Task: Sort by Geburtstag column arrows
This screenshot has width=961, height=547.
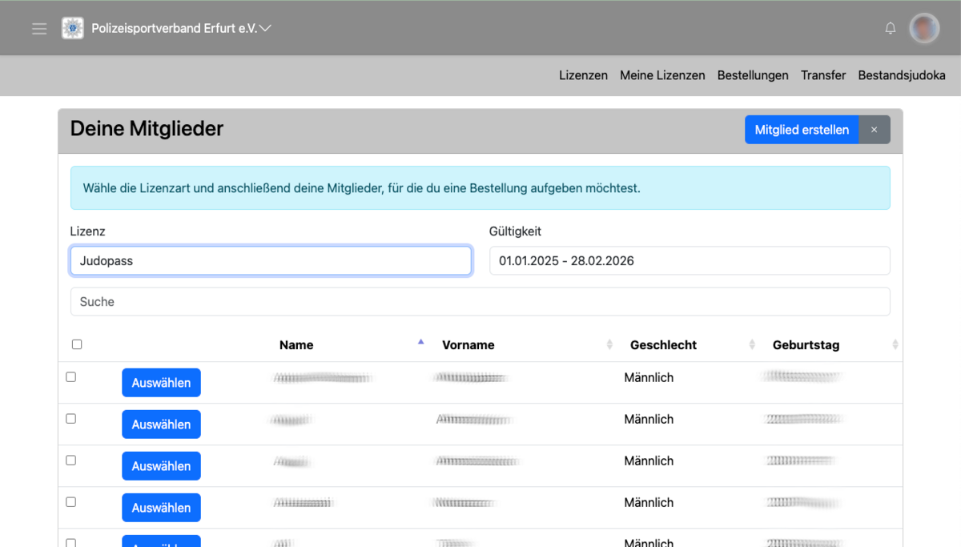Action: (x=895, y=344)
